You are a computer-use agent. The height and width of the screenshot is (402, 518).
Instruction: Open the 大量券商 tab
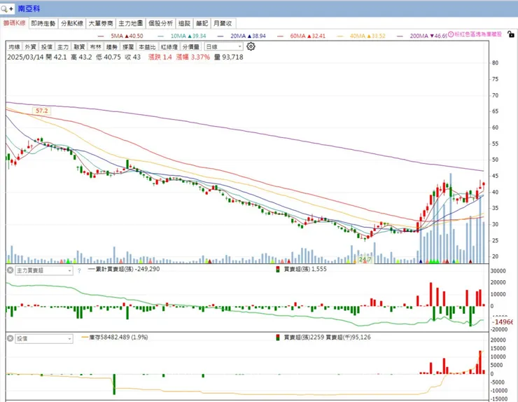101,23
